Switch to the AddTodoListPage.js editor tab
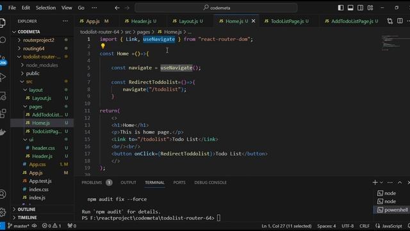410x231 pixels. (x=351, y=21)
